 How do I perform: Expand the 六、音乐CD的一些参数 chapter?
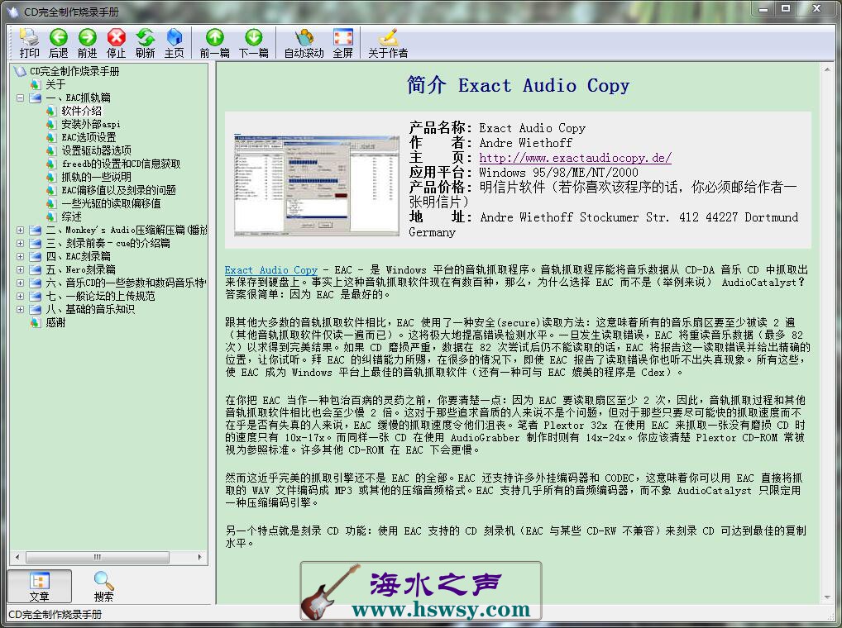coord(20,283)
